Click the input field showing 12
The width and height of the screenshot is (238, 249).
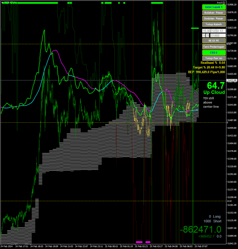click(214, 31)
